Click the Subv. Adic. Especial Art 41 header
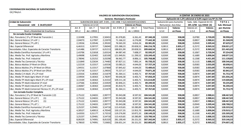Viewport: 241px width, 128px height. [200, 23]
